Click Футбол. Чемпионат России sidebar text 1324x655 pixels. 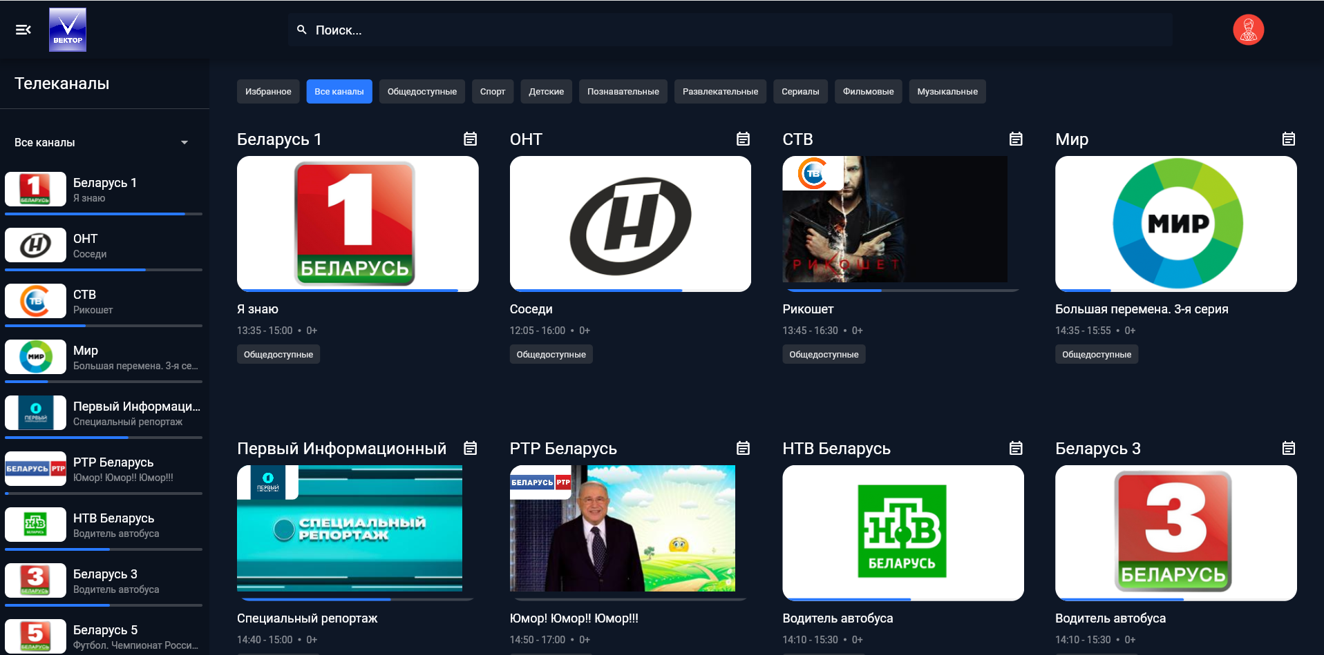click(x=135, y=645)
